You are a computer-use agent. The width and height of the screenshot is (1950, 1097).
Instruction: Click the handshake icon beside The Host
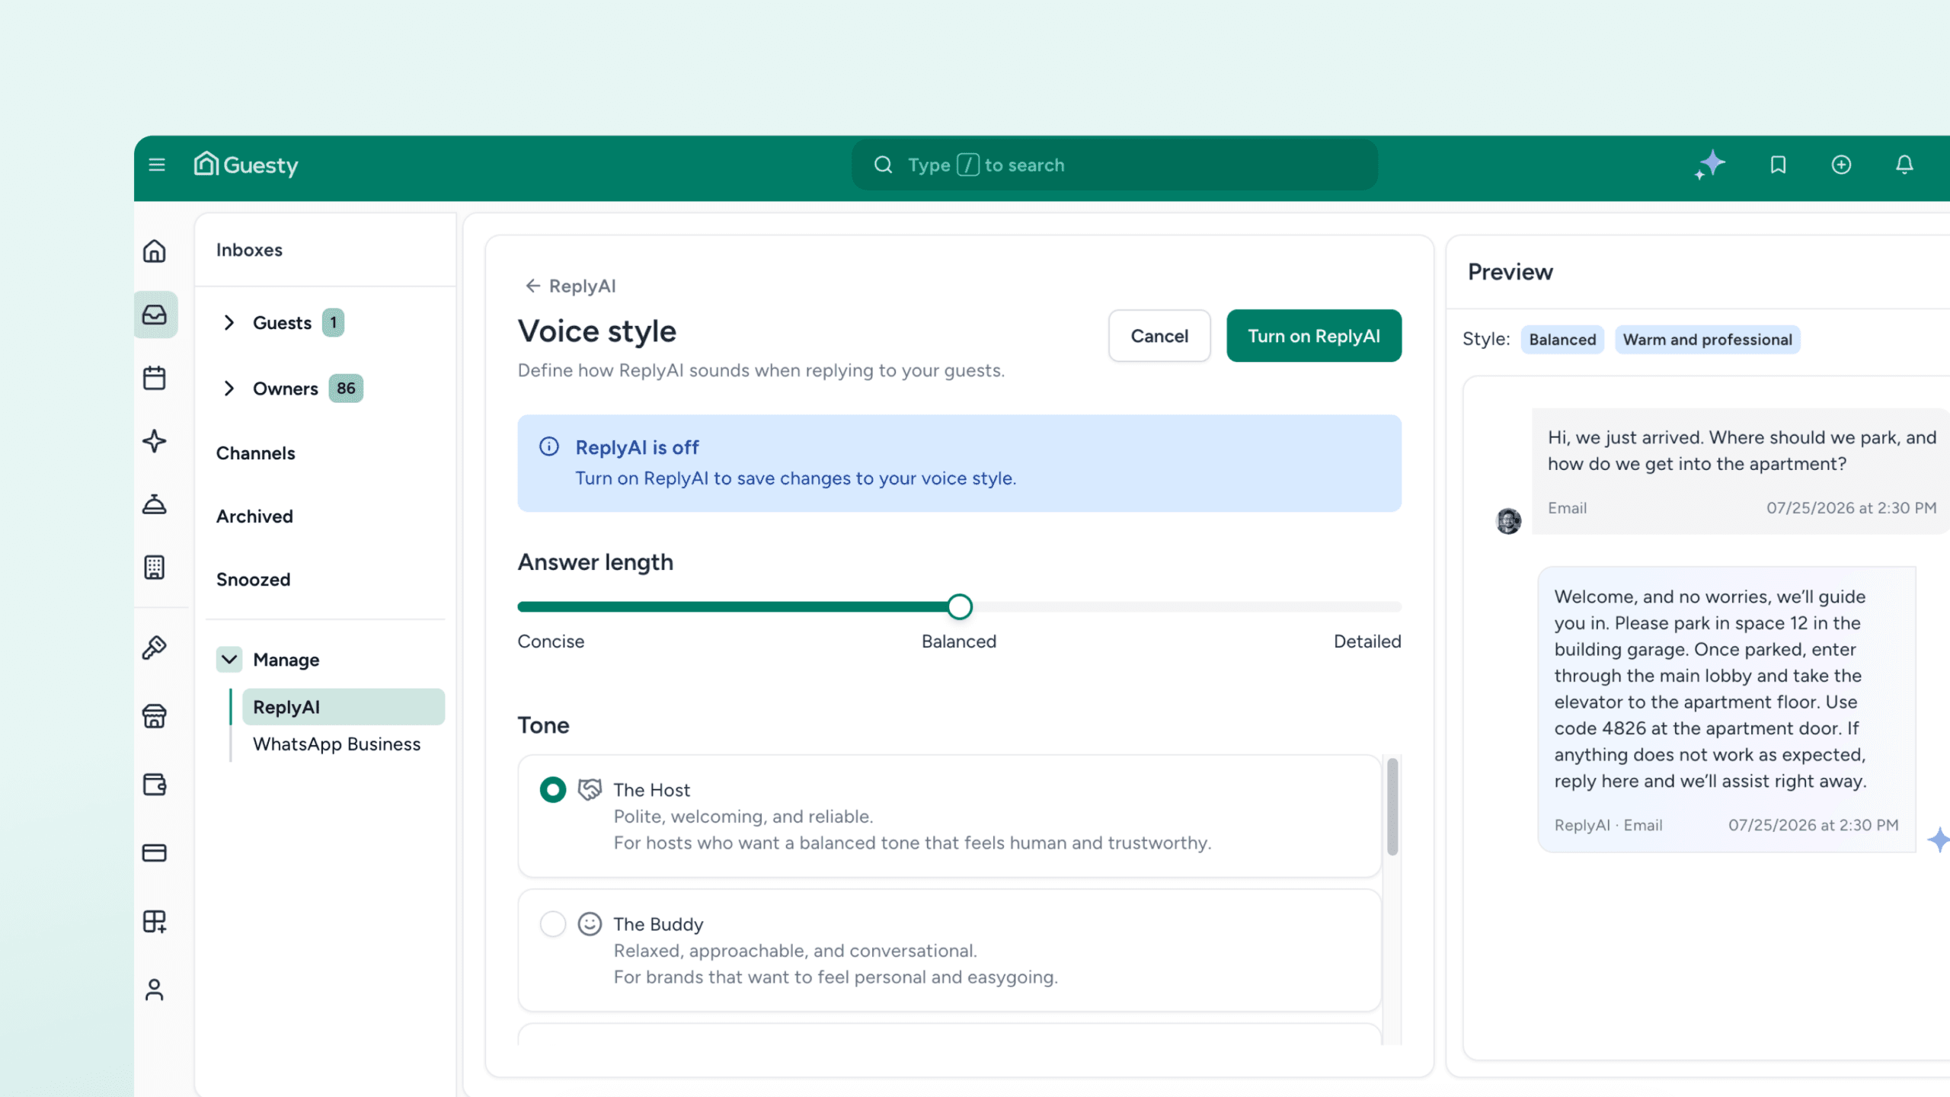590,789
